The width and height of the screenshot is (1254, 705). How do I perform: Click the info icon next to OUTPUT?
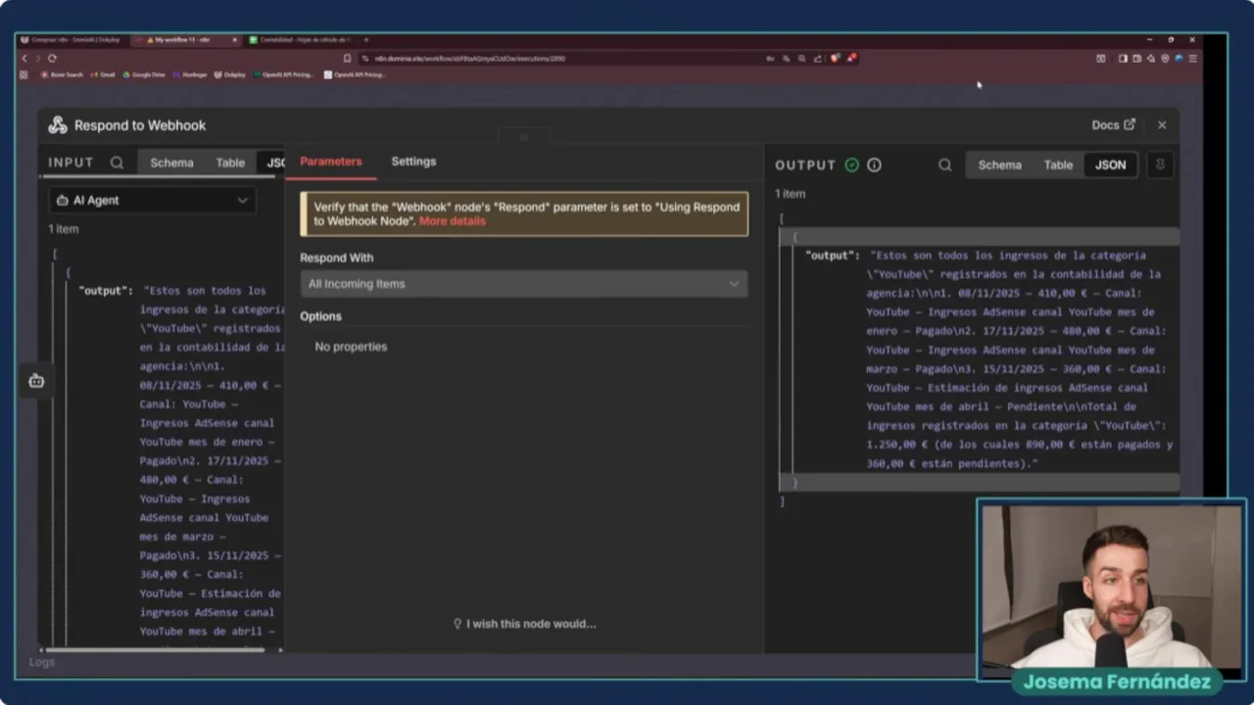click(874, 164)
